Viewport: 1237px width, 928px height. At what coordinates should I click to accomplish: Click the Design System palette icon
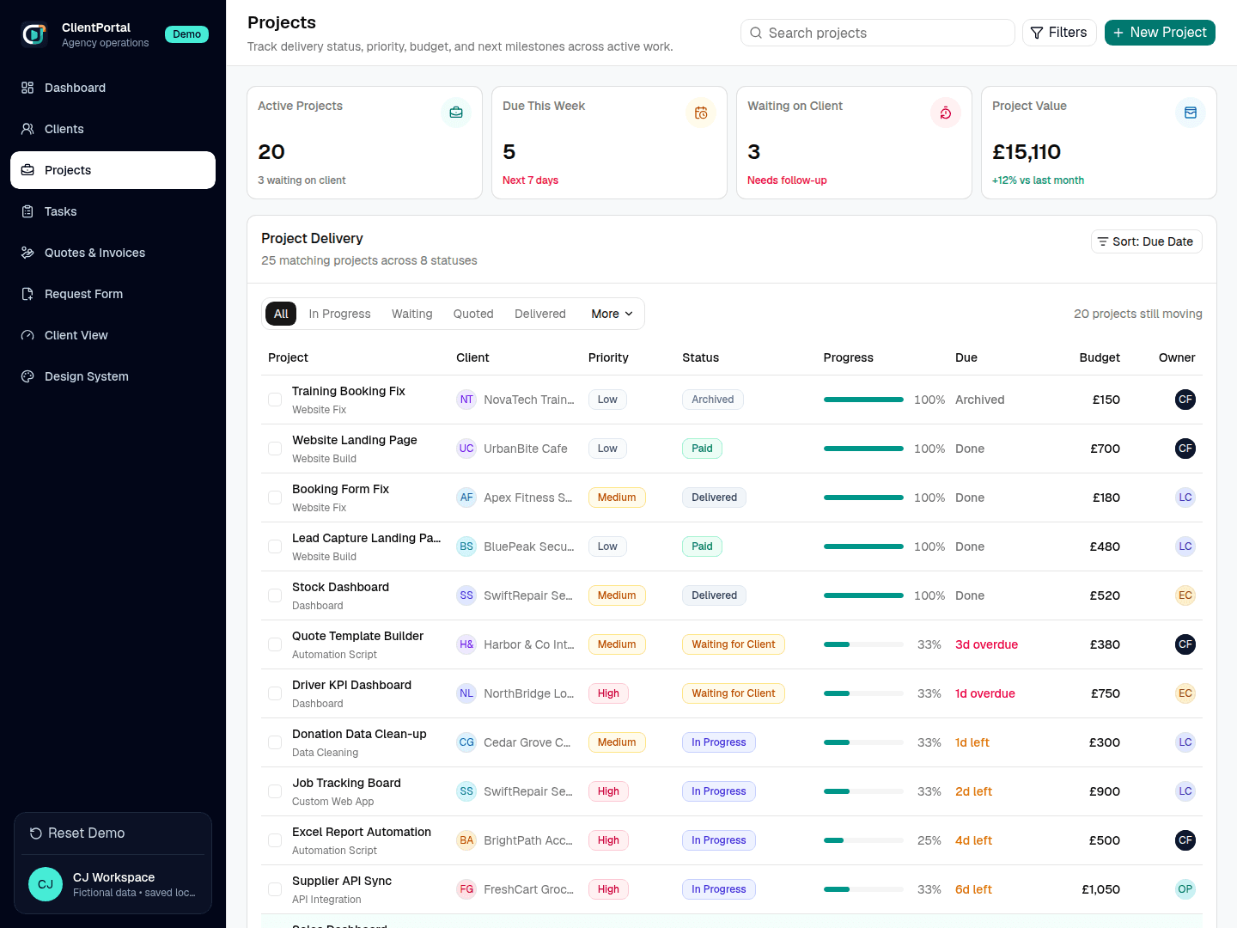[27, 376]
